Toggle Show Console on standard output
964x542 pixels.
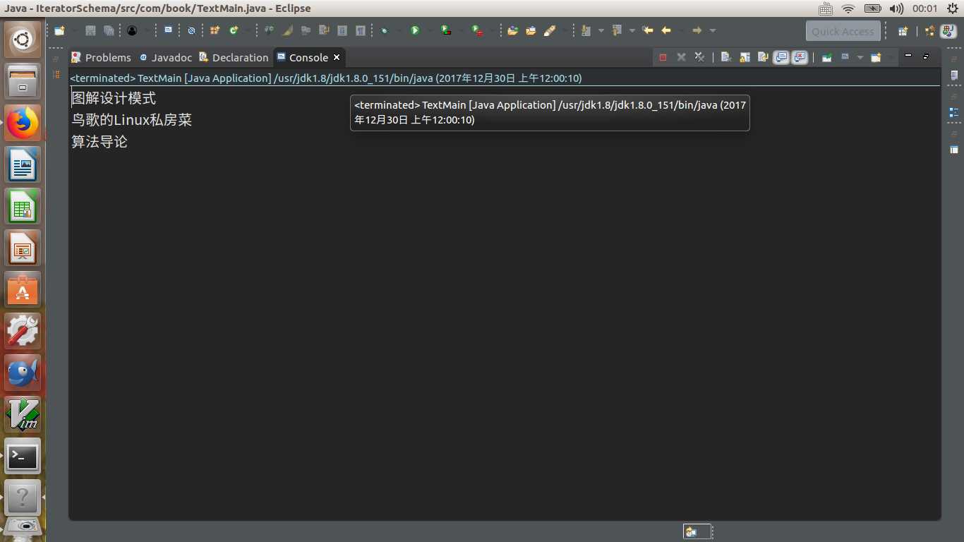tap(781, 57)
